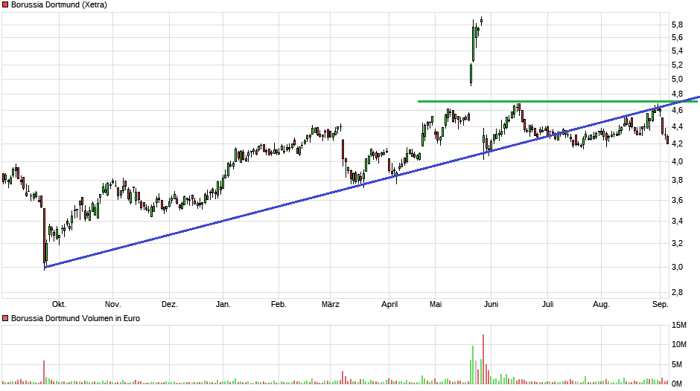Click the 4,4 price axis value
Screen dimensions: 700x391
point(677,126)
